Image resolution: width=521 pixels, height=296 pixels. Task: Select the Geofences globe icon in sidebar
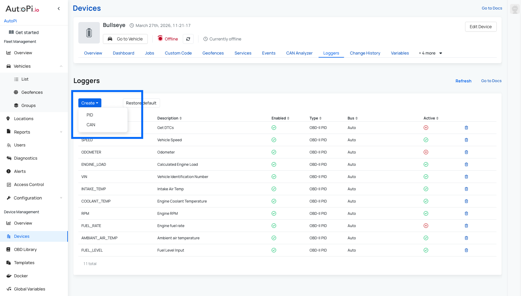point(15,92)
